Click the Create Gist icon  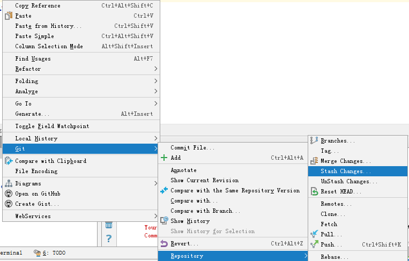tap(9, 204)
